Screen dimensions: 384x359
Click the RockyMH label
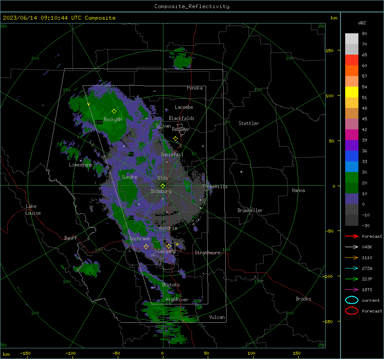point(113,120)
